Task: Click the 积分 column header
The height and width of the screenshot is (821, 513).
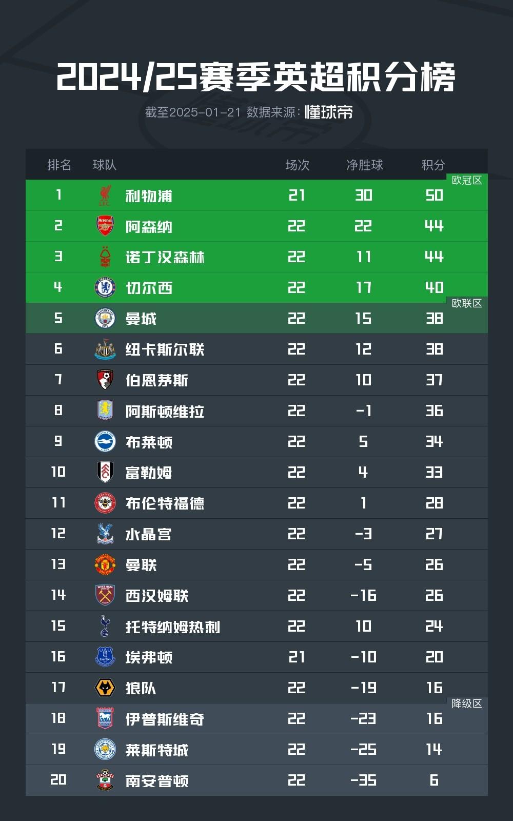Action: (x=433, y=165)
